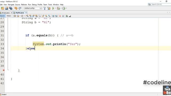Screen dimensions: 171x96
Task: Click the Build Project hammer icon
Action: pos(45,8)
